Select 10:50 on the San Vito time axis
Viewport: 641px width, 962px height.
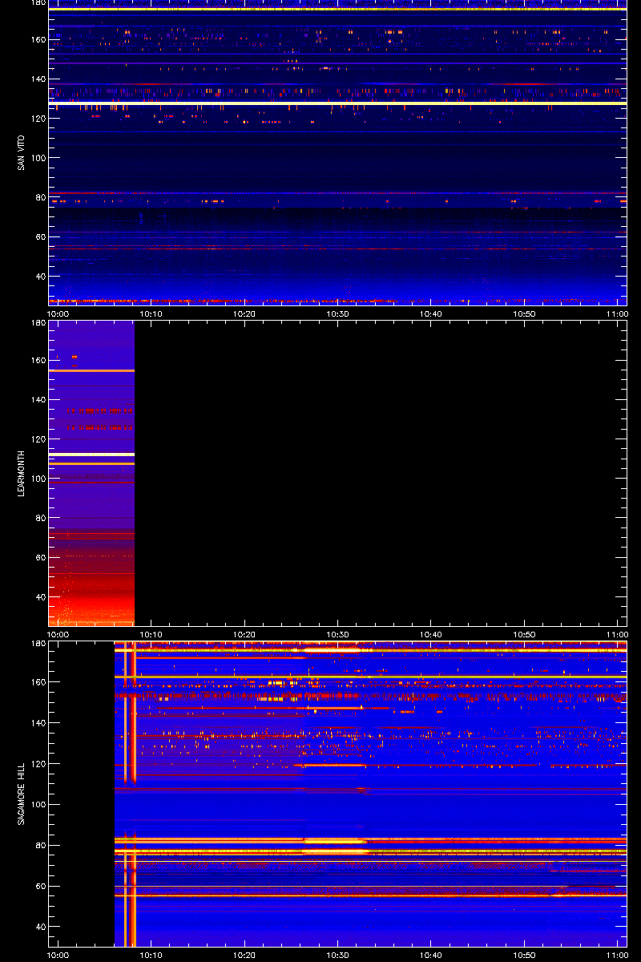tap(525, 313)
